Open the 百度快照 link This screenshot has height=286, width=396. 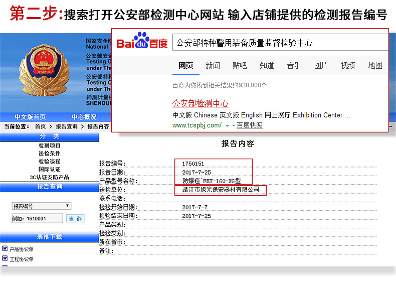(250, 125)
